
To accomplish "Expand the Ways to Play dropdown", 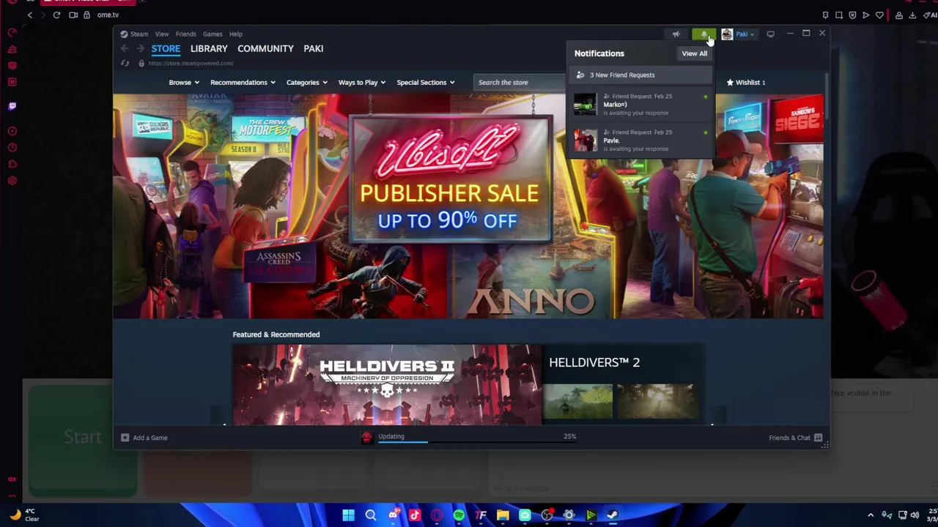I will click(x=362, y=83).
